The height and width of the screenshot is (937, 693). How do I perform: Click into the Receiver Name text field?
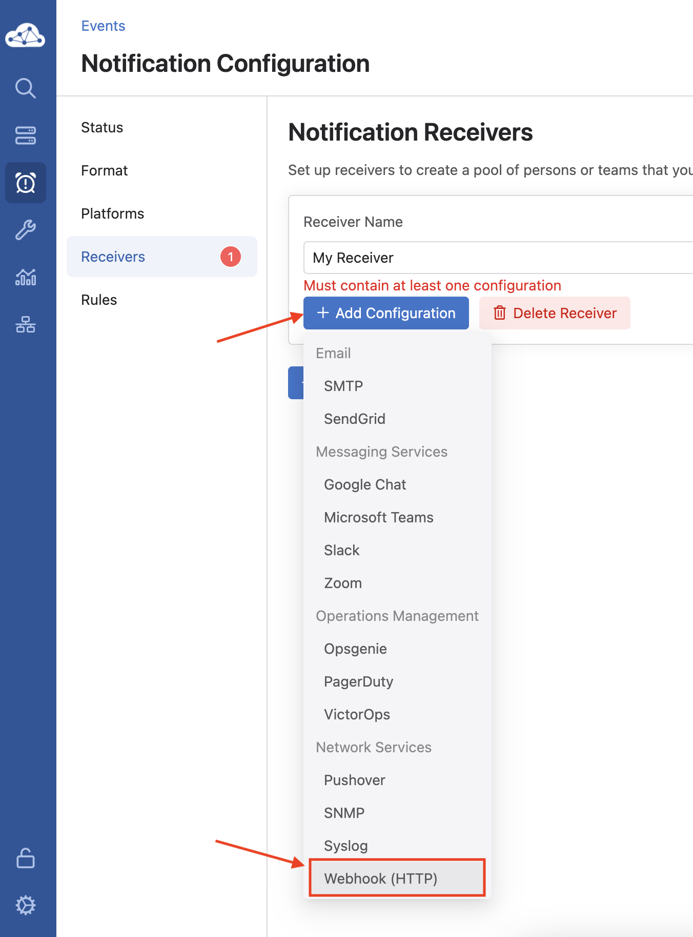pos(497,258)
